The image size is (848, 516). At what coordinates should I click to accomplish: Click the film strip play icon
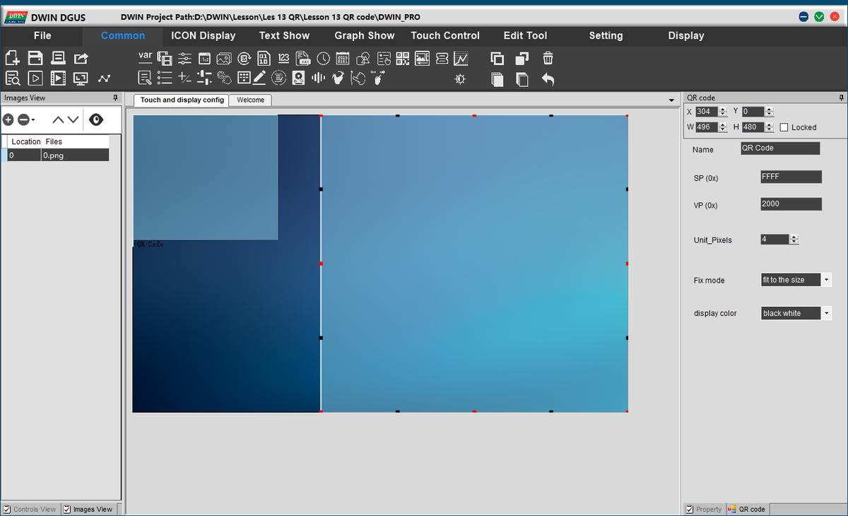58,78
